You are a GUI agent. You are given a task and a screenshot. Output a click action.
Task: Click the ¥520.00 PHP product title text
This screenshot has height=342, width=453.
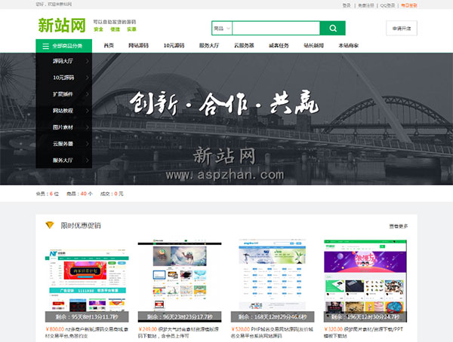click(273, 332)
